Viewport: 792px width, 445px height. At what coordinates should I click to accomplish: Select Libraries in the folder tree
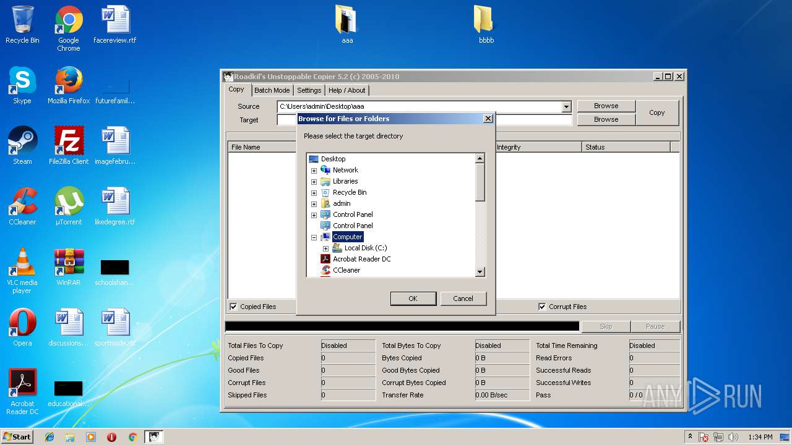345,182
